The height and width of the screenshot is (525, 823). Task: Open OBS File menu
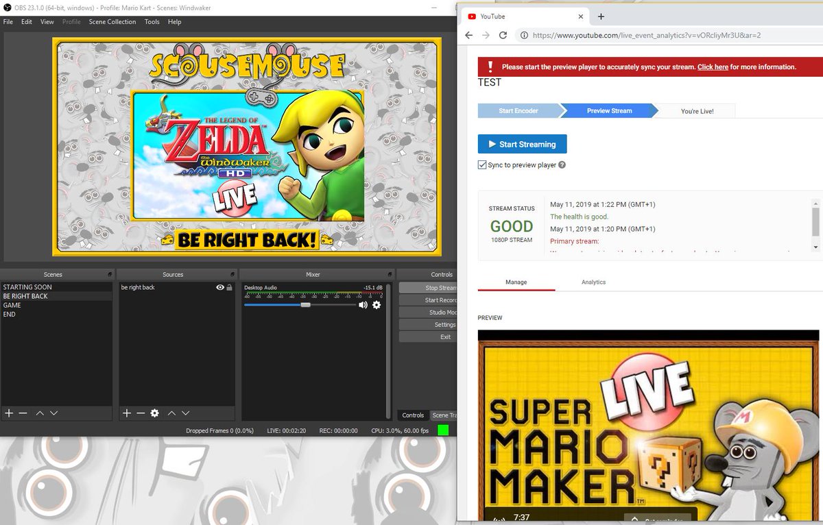[8, 22]
